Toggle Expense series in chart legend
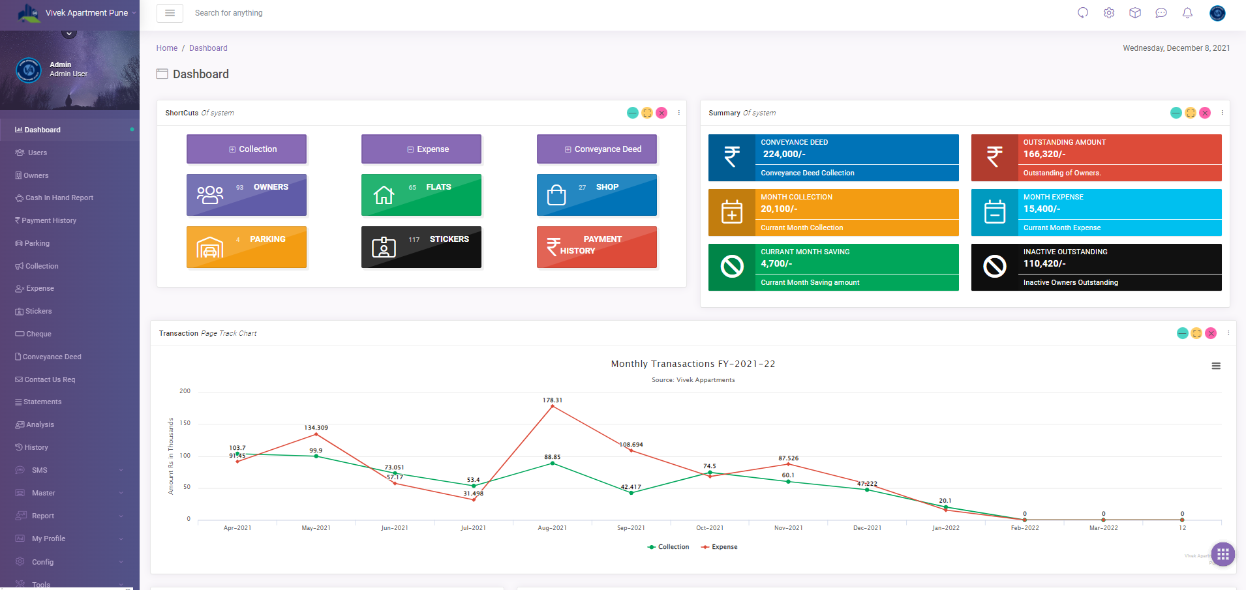1246x590 pixels. pyautogui.click(x=719, y=547)
